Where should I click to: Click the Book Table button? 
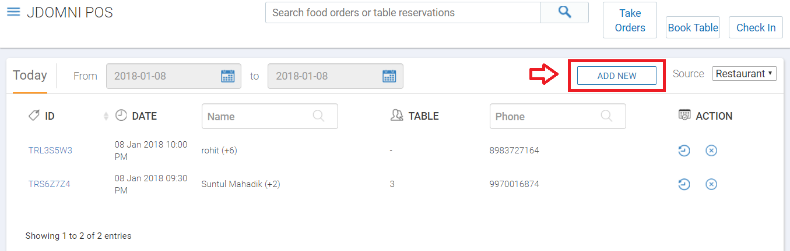pos(693,27)
